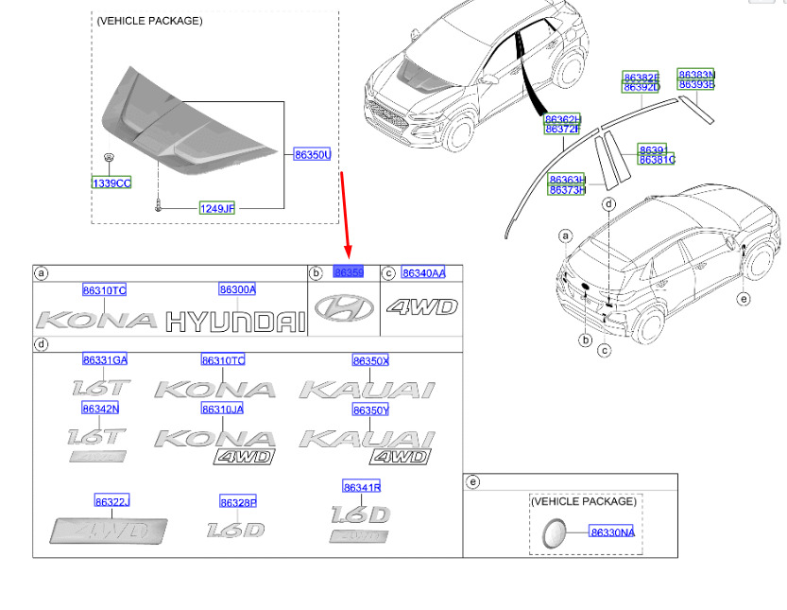Select the 86393B part number
This screenshot has height=610, width=787.
pos(695,84)
